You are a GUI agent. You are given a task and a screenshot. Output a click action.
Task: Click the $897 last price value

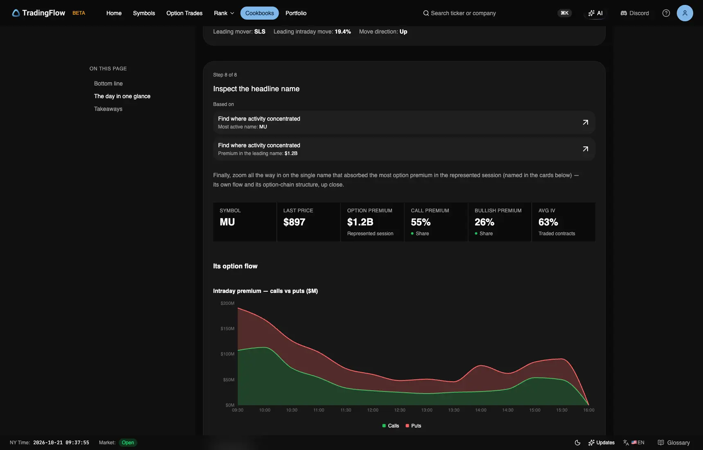click(x=294, y=222)
